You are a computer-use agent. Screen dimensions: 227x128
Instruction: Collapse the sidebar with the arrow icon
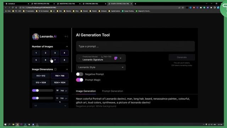coord(66,36)
